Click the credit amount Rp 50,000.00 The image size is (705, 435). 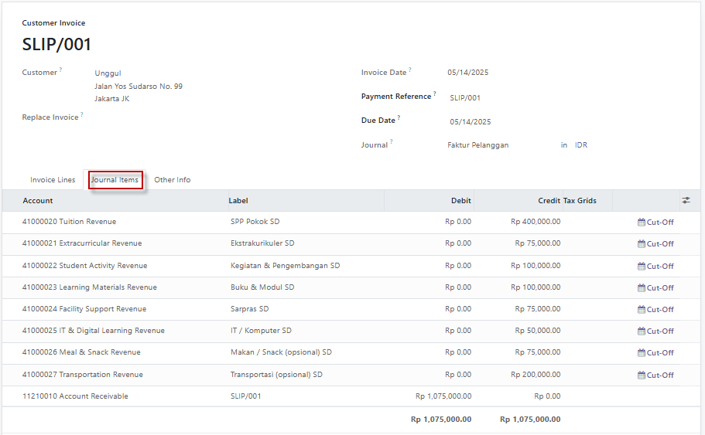click(538, 330)
